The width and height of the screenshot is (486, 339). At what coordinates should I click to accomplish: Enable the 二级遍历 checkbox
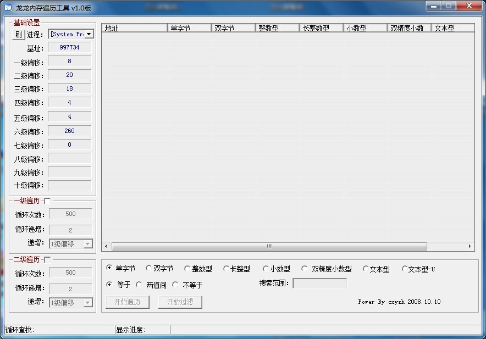pyautogui.click(x=47, y=259)
